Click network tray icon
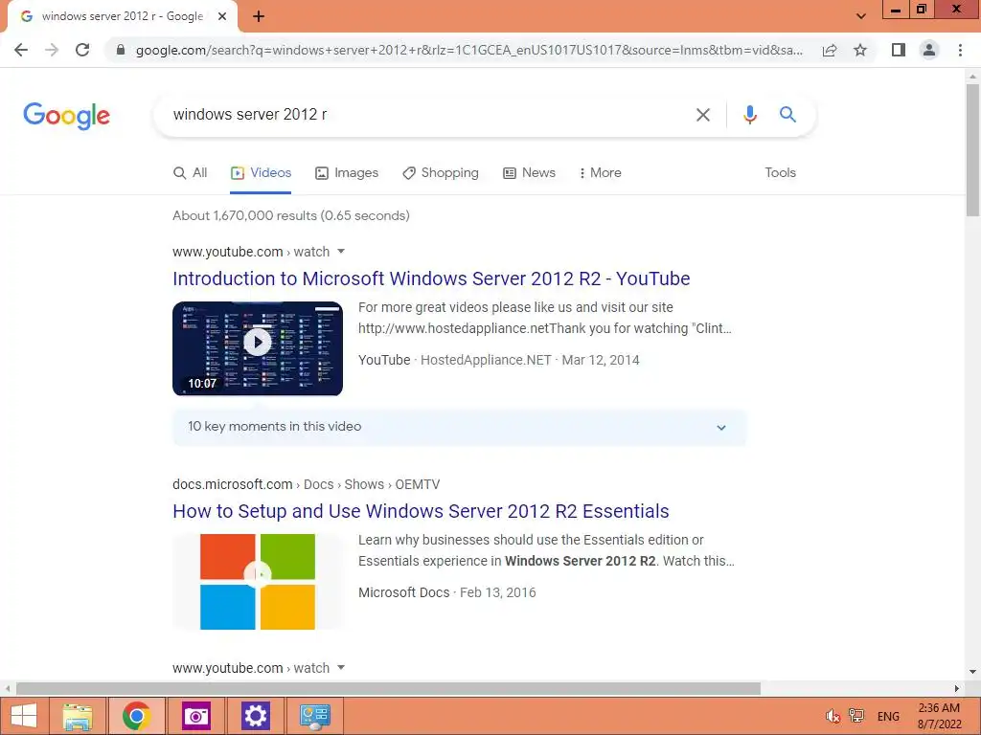This screenshot has width=981, height=735. pos(856,716)
